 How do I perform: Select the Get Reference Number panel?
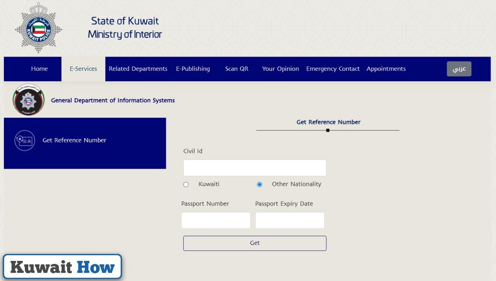click(85, 143)
